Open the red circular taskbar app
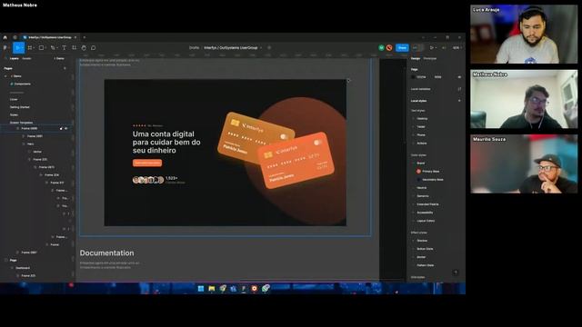Image resolution: width=582 pixels, height=327 pixels. pos(255,289)
